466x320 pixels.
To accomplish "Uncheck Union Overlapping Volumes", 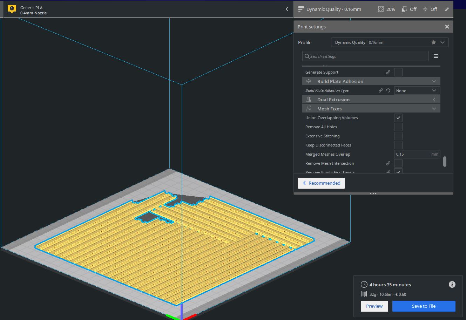I will [x=398, y=118].
